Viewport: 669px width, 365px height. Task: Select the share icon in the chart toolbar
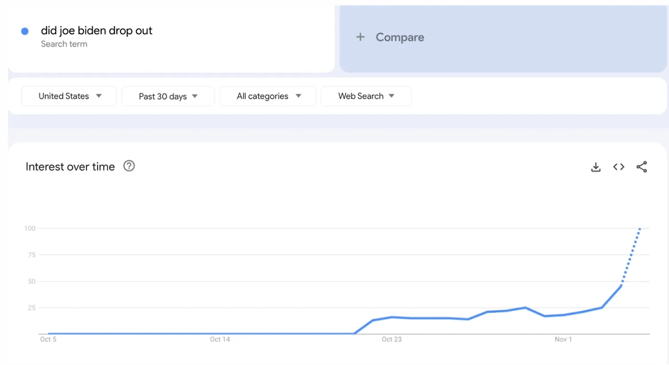[x=642, y=167]
